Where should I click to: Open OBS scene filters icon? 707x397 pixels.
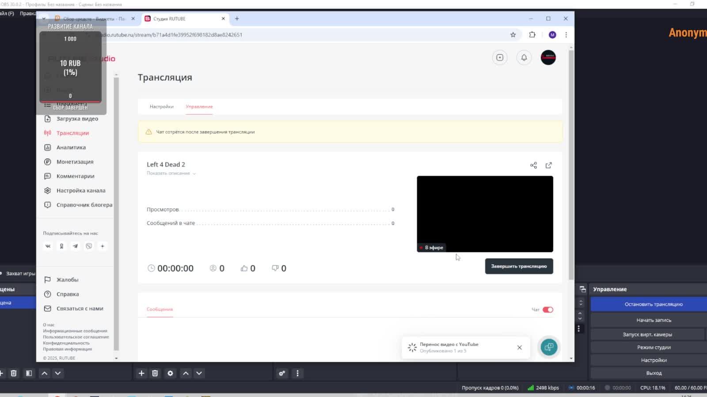coord(29,373)
